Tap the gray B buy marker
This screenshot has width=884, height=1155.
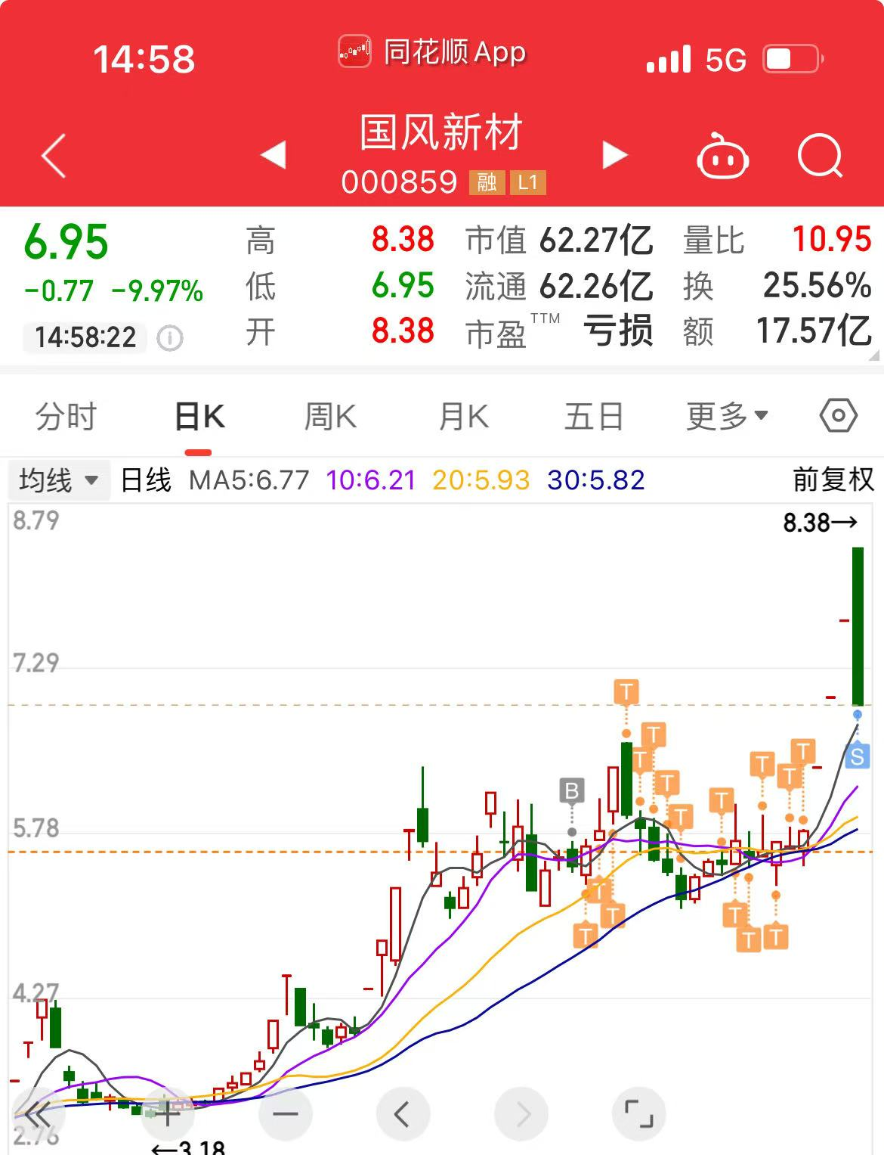pyautogui.click(x=572, y=791)
